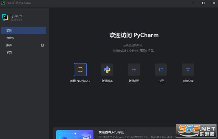Image resolution: width=218 pixels, height=139 pixels.
Task: Click the 克隆仓库 label
Action: tap(188, 81)
